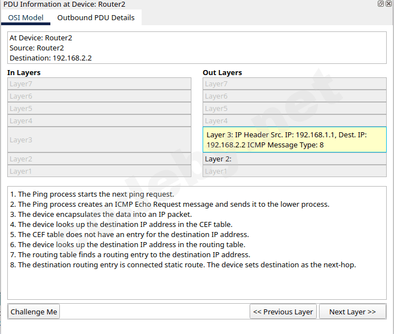
Task: Select Out Layers Layer 2 row
Action: [x=294, y=159]
